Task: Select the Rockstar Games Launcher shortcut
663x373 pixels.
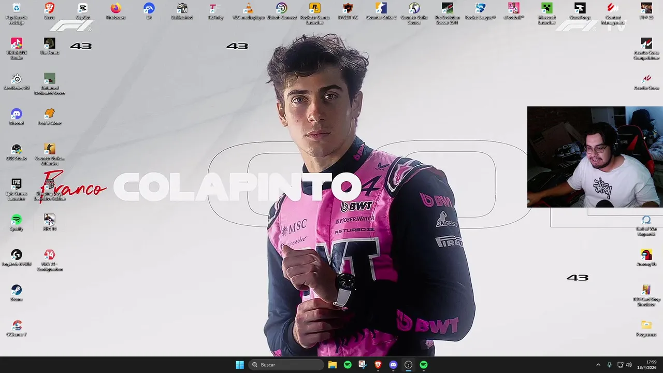Action: (314, 13)
